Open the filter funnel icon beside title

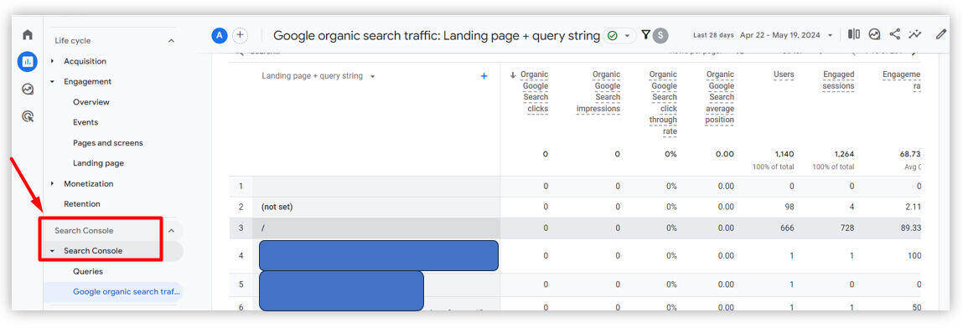pos(645,35)
